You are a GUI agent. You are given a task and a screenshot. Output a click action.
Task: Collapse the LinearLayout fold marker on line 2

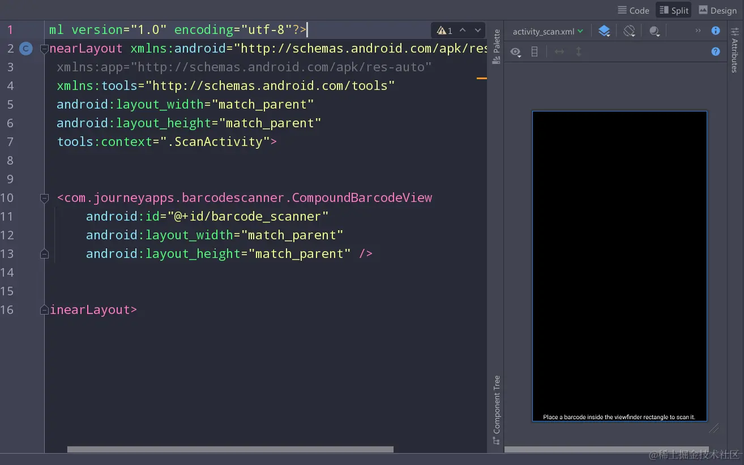click(44, 49)
